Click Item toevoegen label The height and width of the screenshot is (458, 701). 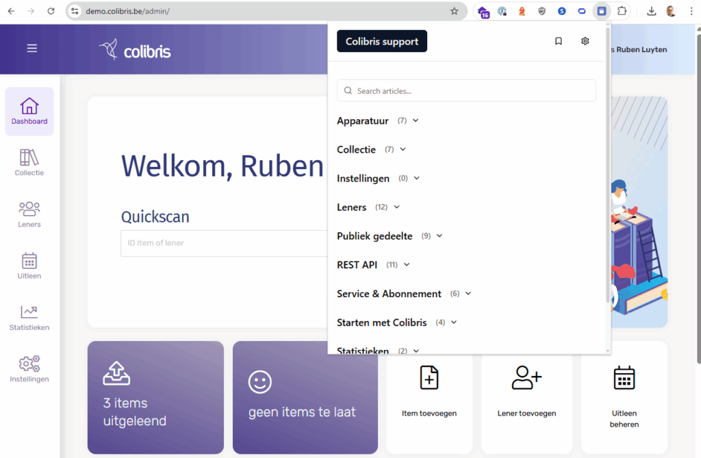click(x=429, y=414)
